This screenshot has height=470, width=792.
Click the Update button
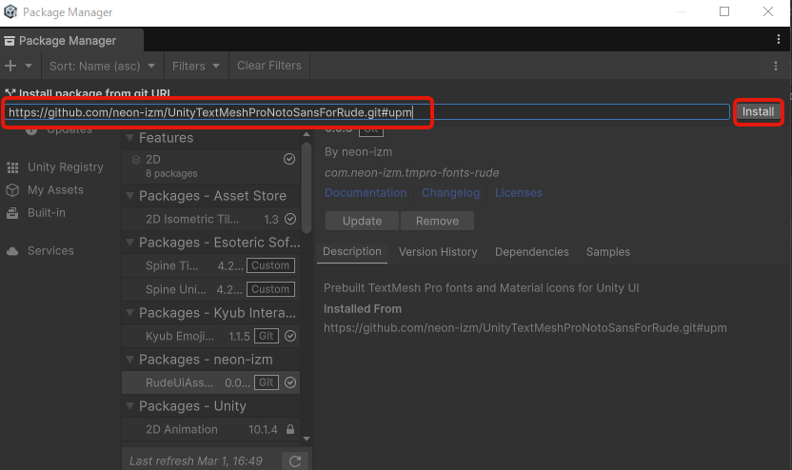362,221
